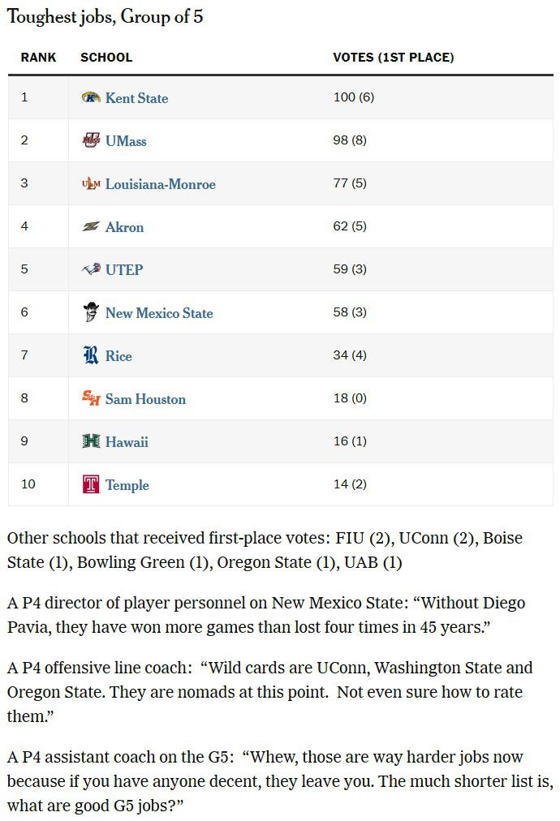Click the Temple T logo icon
This screenshot has height=821, width=560.
tap(91, 484)
